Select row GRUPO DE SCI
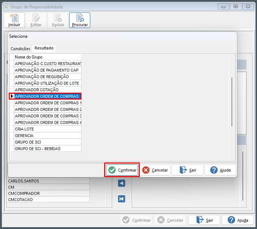Screen dimensions: 257x229 [48, 142]
